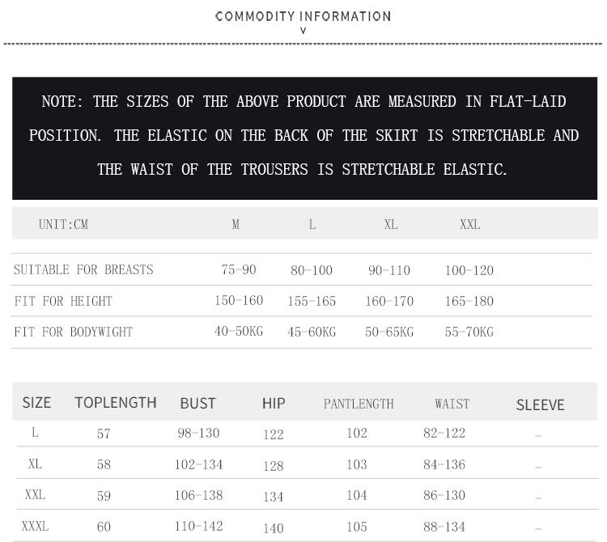Click the 55-70KG bodyweight value

click(x=469, y=332)
